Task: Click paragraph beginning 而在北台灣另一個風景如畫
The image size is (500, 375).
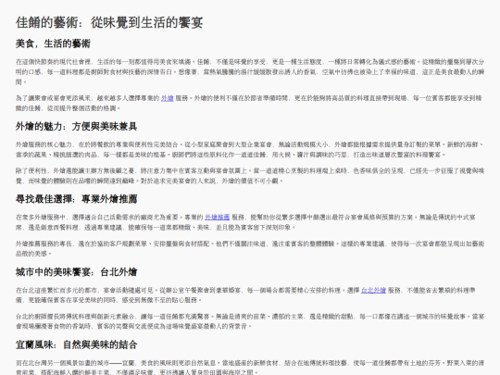Action: 250,367
